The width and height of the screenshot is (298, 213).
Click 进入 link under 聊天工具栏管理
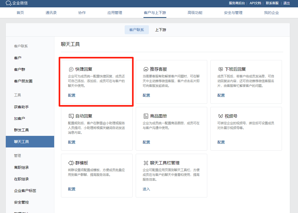(x=146, y=189)
